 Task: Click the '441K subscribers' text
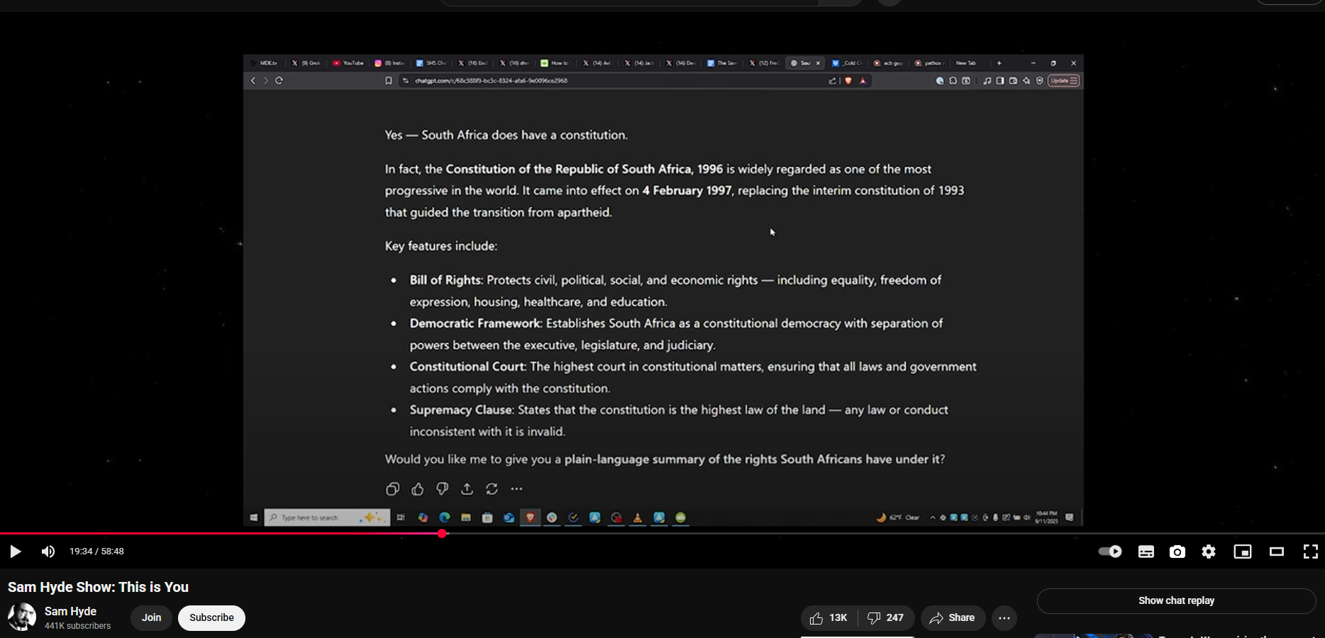pyautogui.click(x=77, y=626)
